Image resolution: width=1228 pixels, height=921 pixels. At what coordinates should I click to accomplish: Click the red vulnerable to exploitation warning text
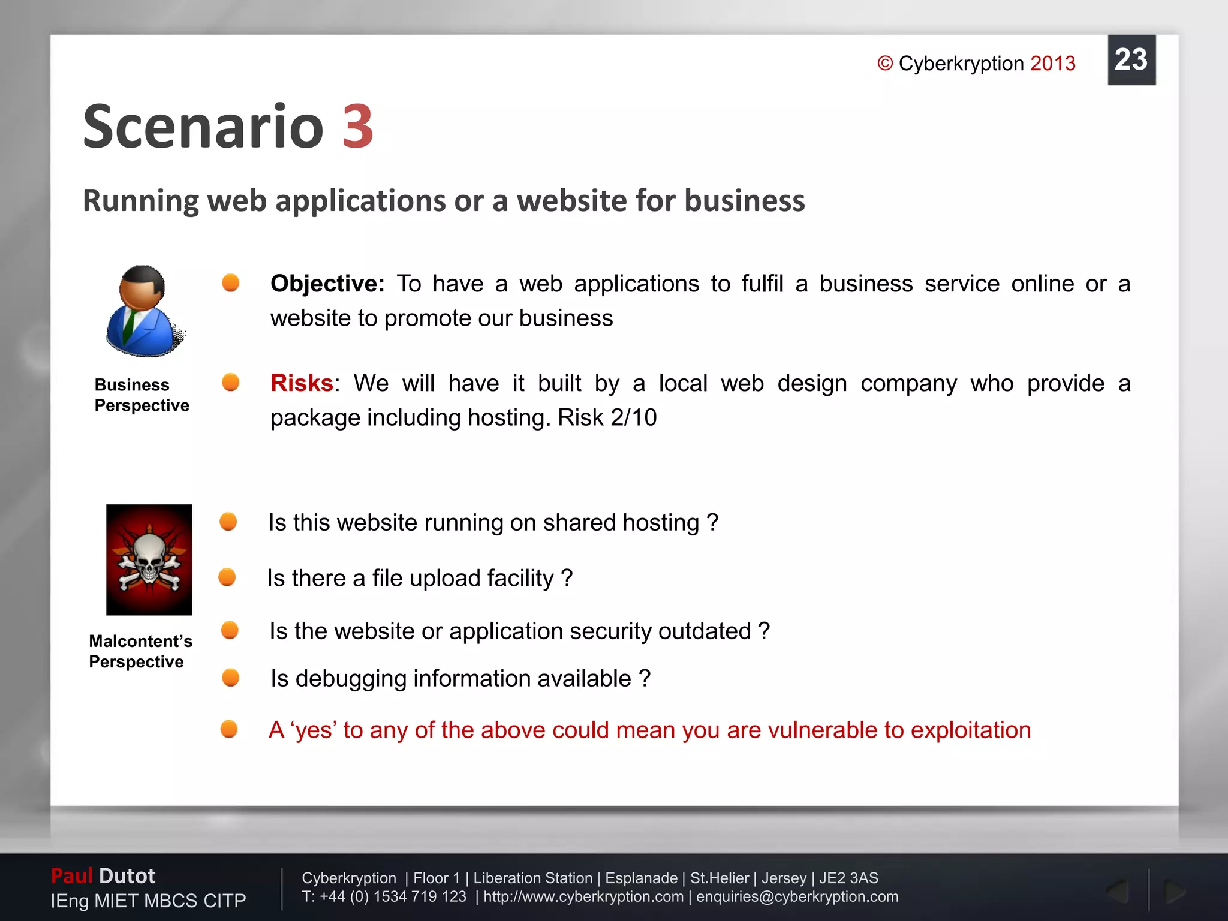(x=649, y=730)
